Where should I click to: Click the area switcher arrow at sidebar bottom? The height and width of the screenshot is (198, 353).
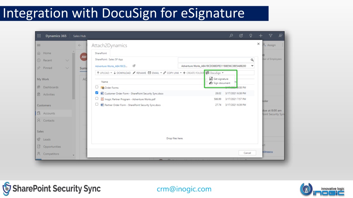pos(73,155)
